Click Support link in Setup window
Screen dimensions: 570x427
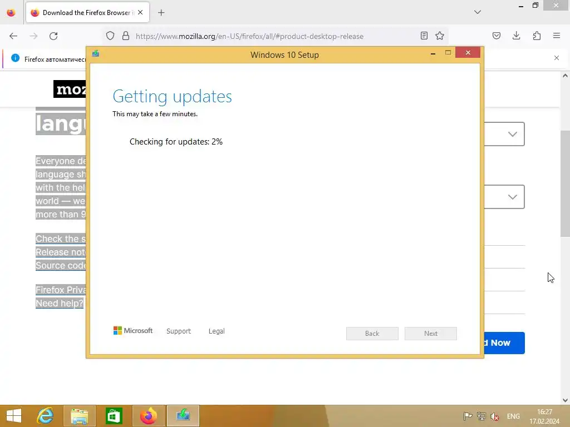tap(179, 331)
